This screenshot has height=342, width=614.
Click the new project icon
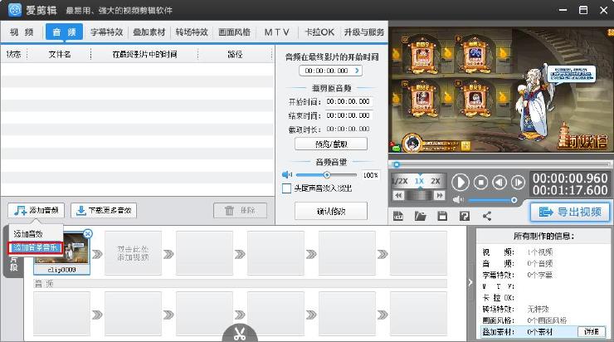click(398, 216)
